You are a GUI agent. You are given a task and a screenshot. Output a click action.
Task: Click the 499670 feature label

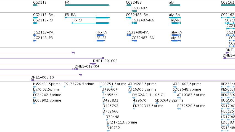click(x=140, y=100)
